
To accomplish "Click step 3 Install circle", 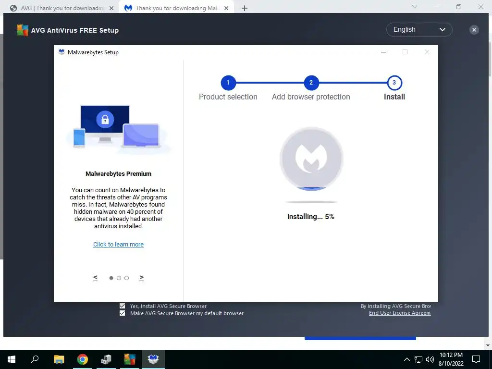I will pyautogui.click(x=394, y=83).
